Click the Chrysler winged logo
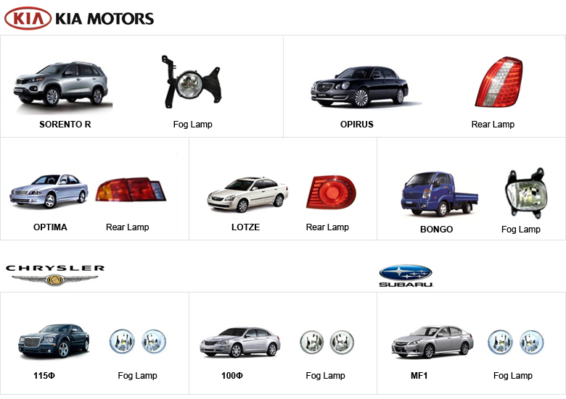Image resolution: width=566 pixels, height=399 pixels. 55,275
